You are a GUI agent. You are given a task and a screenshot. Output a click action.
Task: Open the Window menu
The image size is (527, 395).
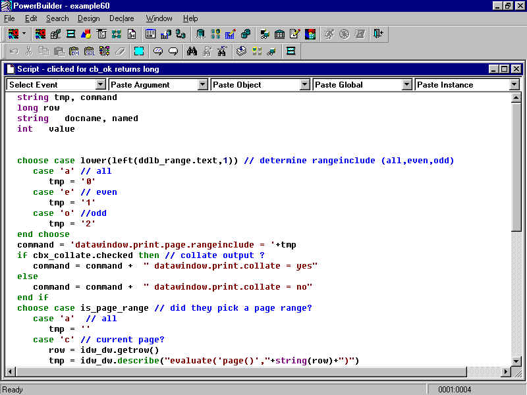point(159,18)
